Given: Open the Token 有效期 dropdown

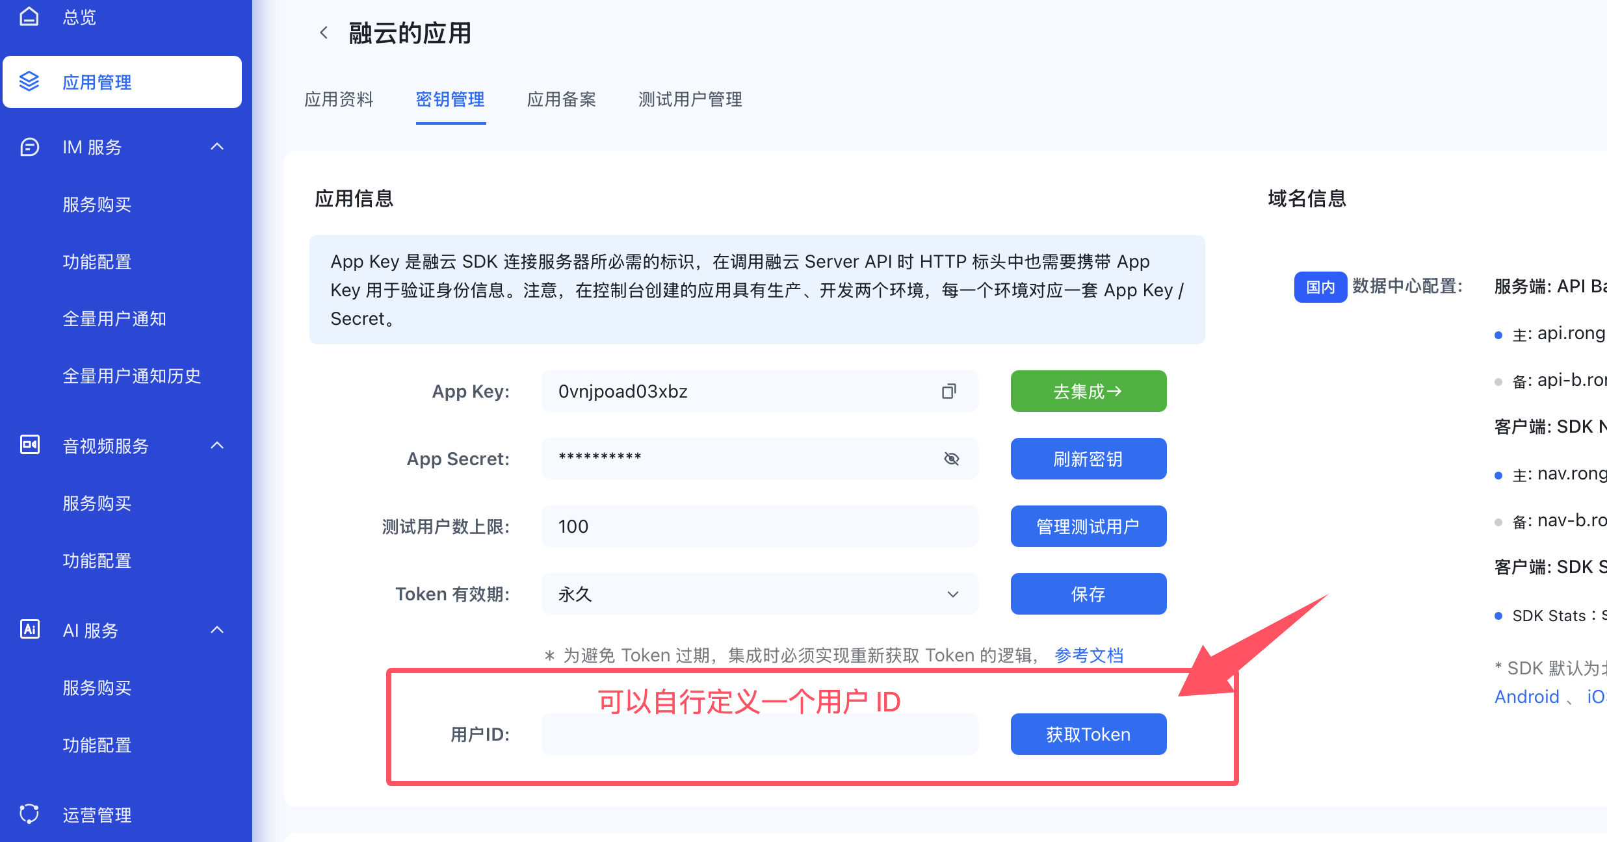Looking at the screenshot, I should (759, 594).
